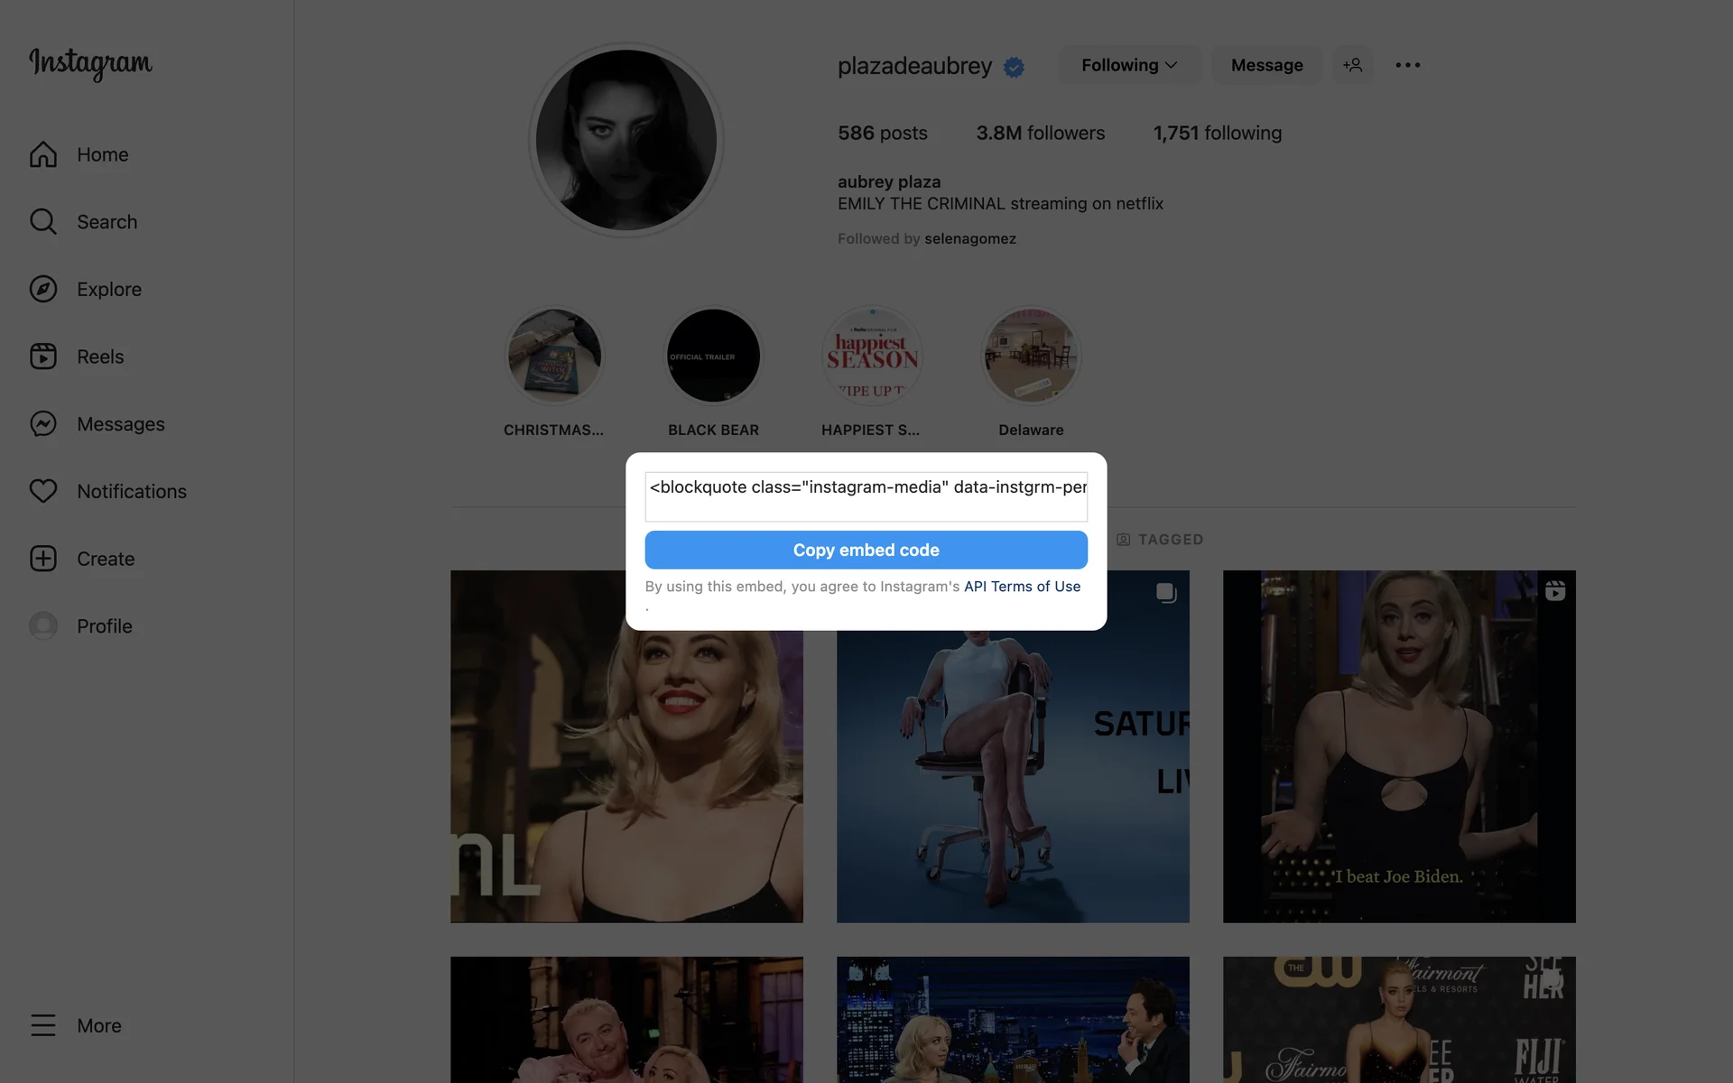
Task: Open Notifications heart icon
Action: click(43, 491)
